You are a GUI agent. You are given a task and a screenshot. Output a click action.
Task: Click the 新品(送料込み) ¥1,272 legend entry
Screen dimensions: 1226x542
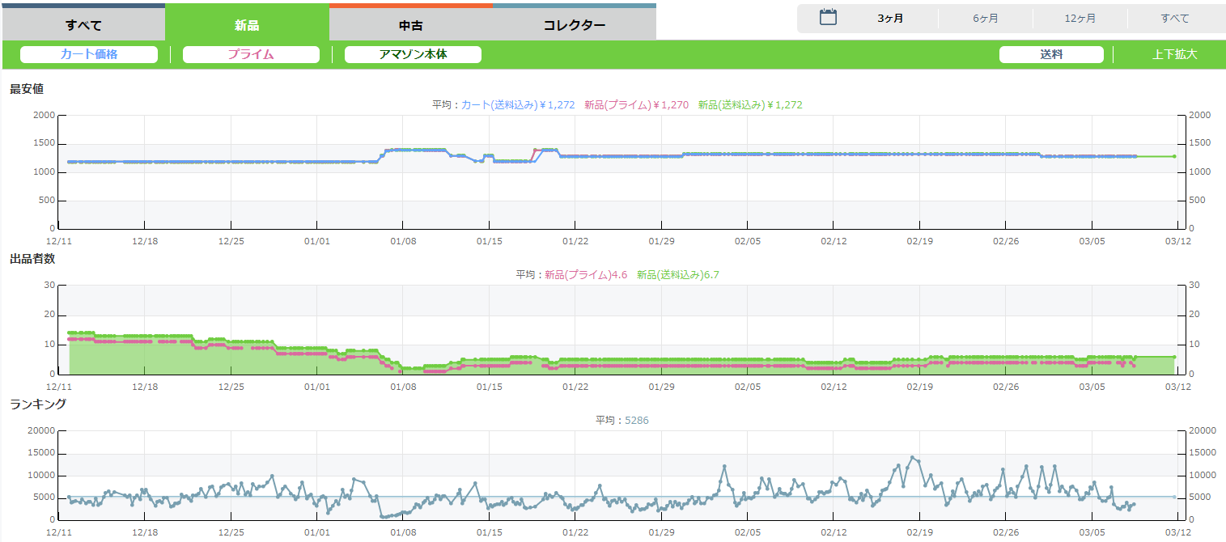click(750, 104)
